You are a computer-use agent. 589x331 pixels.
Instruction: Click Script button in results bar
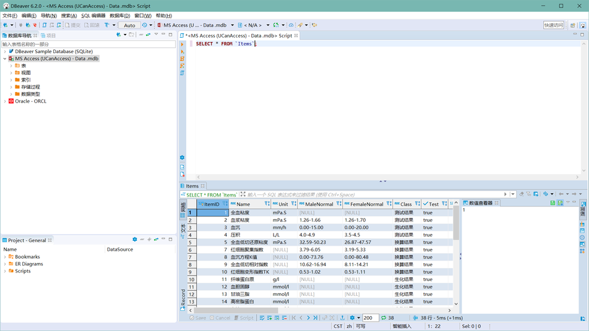pyautogui.click(x=244, y=318)
